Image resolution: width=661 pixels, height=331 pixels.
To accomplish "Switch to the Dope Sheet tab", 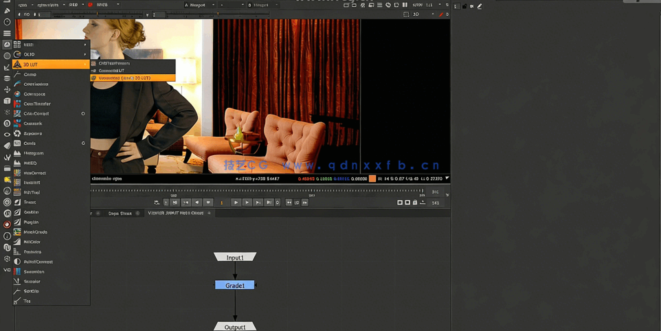I will (x=120, y=214).
